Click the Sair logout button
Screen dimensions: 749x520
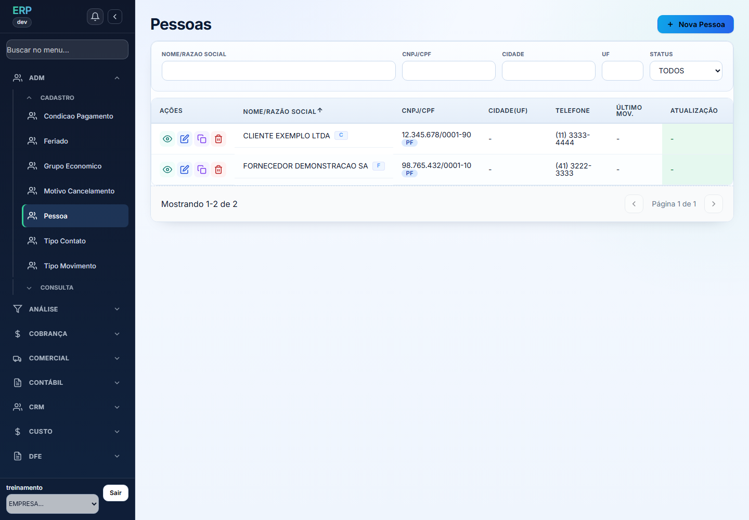115,493
